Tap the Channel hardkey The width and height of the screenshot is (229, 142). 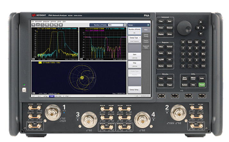pos(169,28)
